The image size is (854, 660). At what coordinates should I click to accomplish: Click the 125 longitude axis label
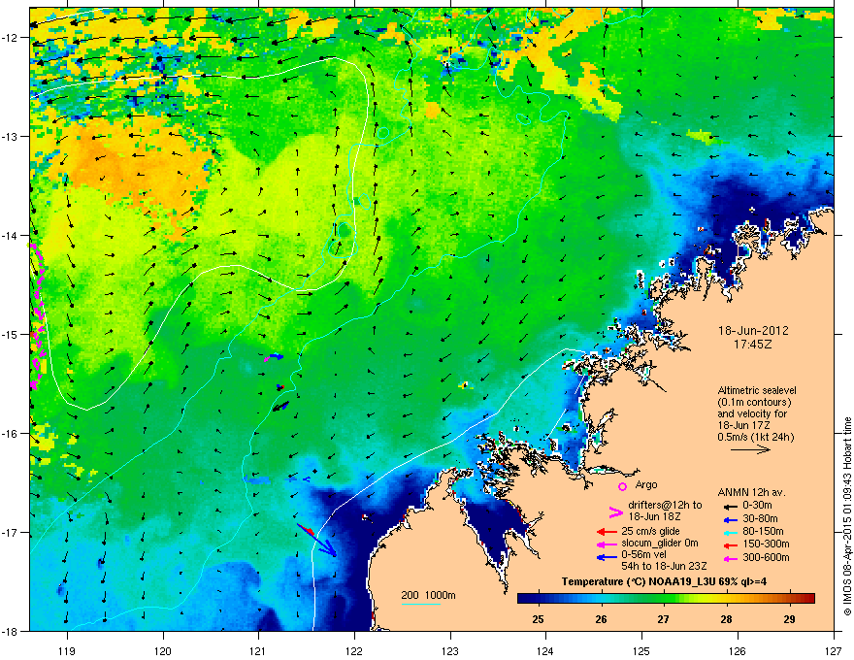point(641,650)
